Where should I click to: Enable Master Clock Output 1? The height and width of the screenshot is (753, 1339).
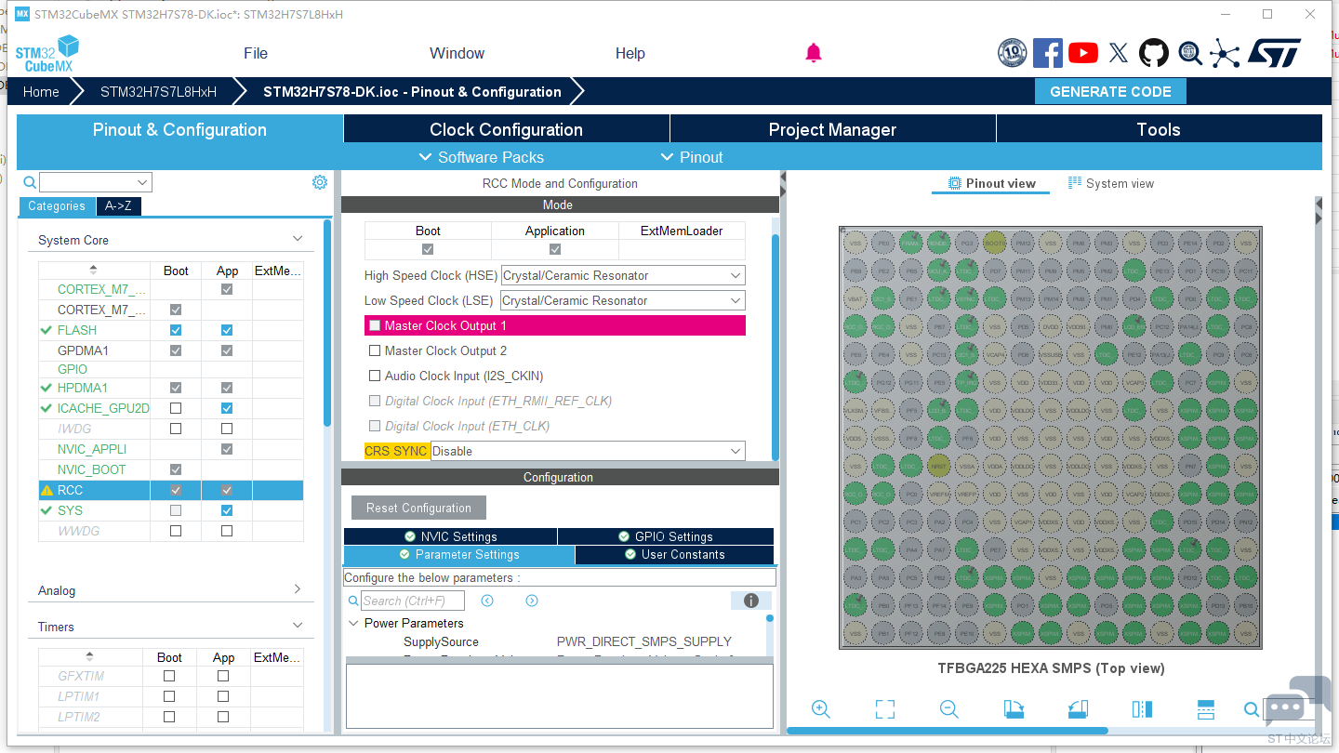pyautogui.click(x=375, y=325)
